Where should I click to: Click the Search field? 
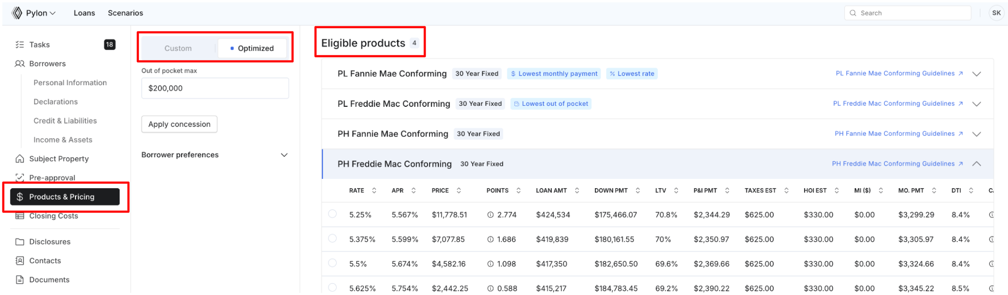pos(908,13)
